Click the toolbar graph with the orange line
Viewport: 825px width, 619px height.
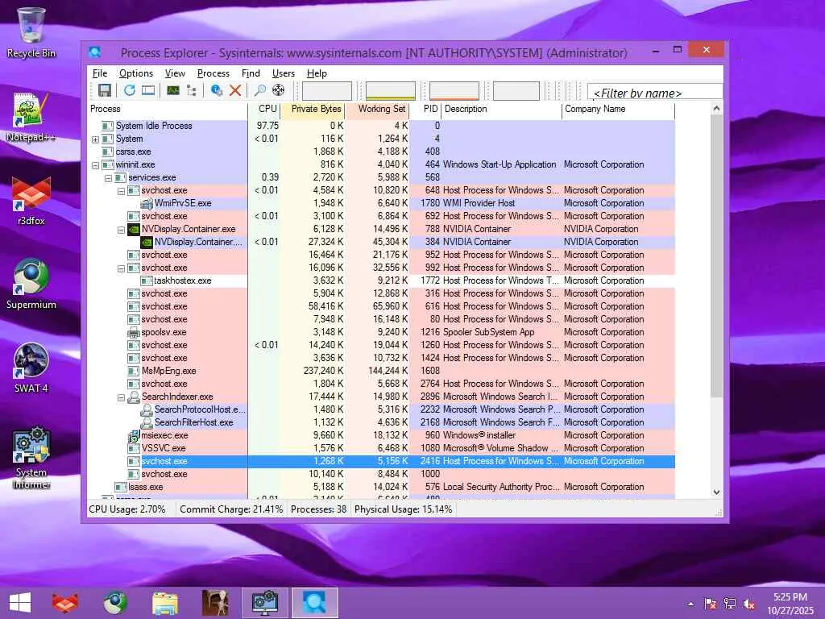(x=454, y=90)
